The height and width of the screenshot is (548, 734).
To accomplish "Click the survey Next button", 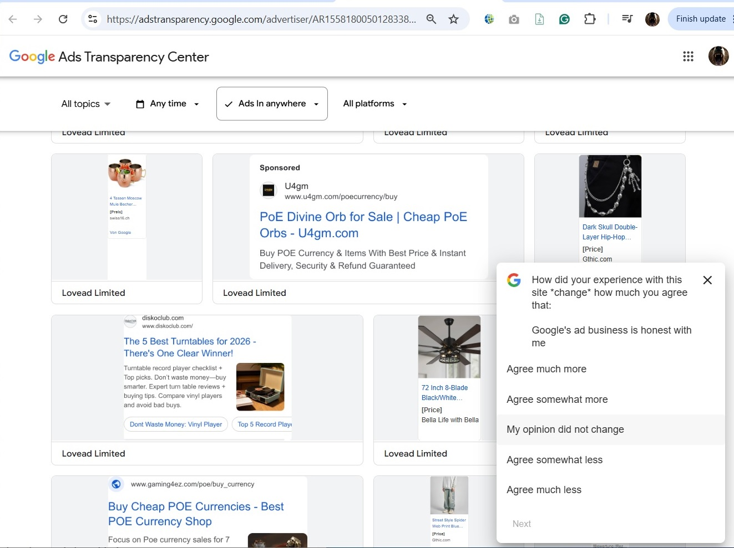I will [522, 524].
